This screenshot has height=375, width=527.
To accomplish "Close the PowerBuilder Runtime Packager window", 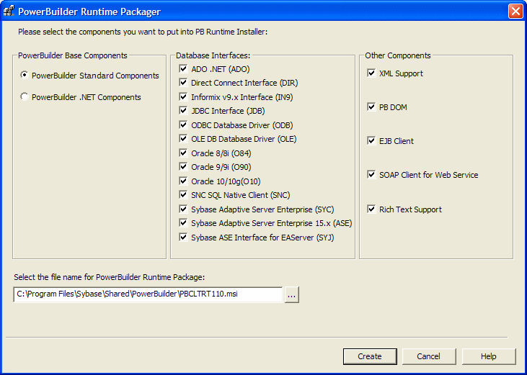I will (515, 12).
